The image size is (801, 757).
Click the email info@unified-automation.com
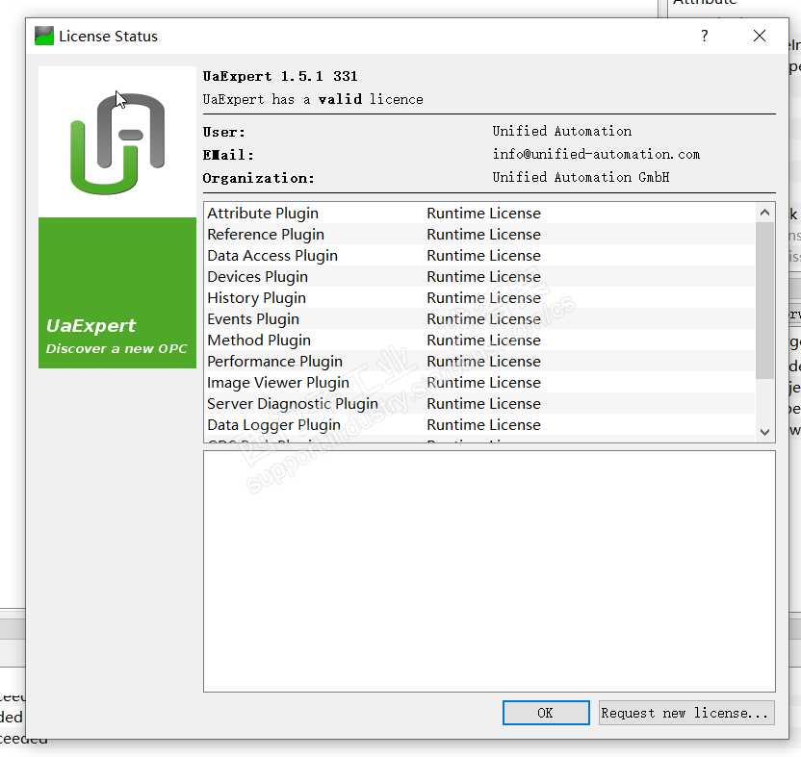(x=596, y=154)
